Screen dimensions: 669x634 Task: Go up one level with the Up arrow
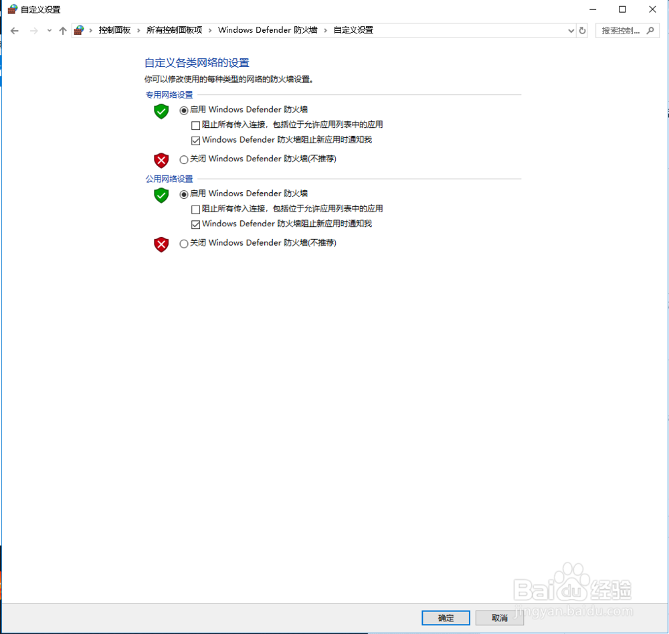[x=63, y=31]
